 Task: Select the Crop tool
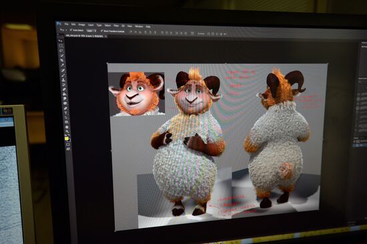pyautogui.click(x=62, y=61)
